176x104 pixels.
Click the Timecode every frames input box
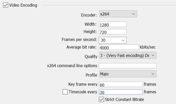121,92
